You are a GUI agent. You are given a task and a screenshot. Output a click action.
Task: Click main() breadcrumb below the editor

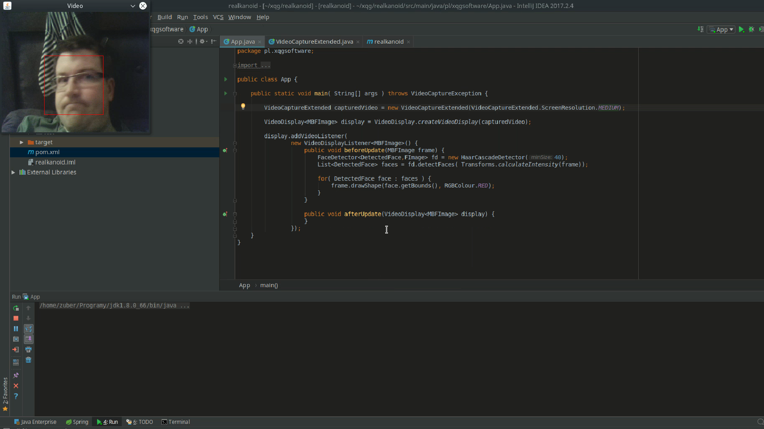click(x=269, y=285)
